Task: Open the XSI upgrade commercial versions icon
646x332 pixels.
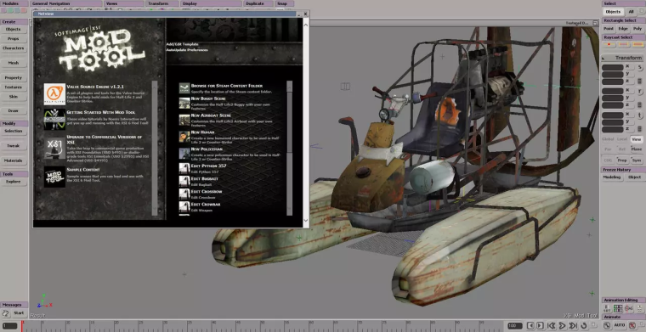Action: pyautogui.click(x=54, y=148)
